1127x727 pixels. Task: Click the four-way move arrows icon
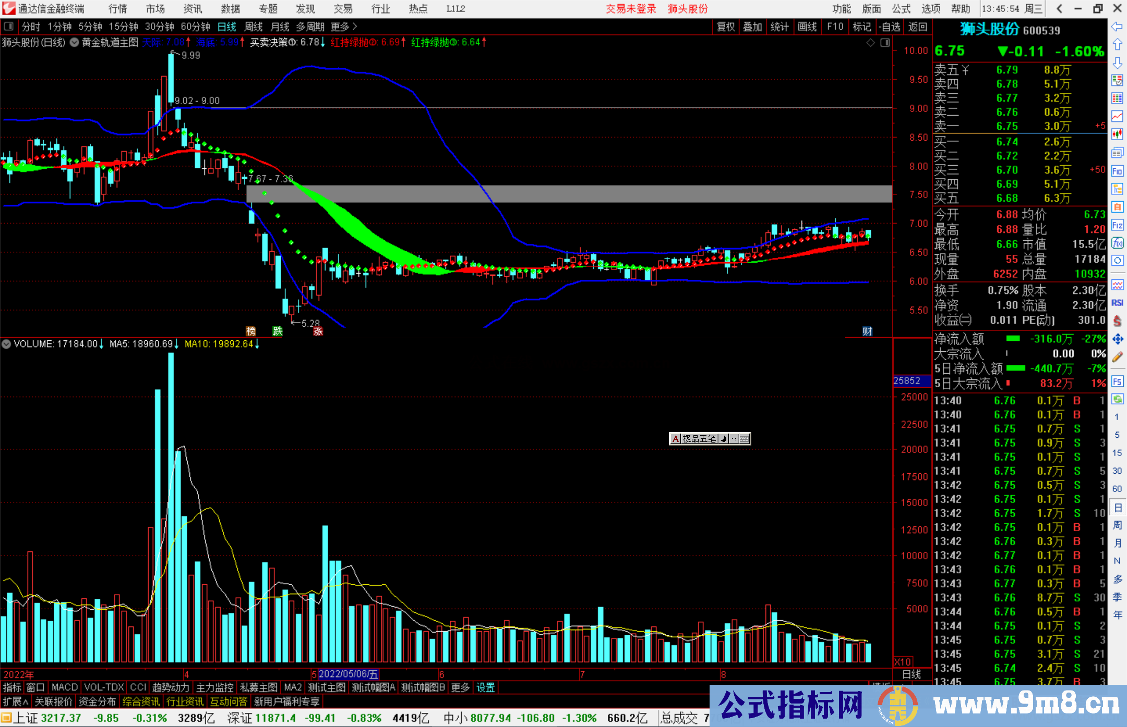tap(1117, 339)
